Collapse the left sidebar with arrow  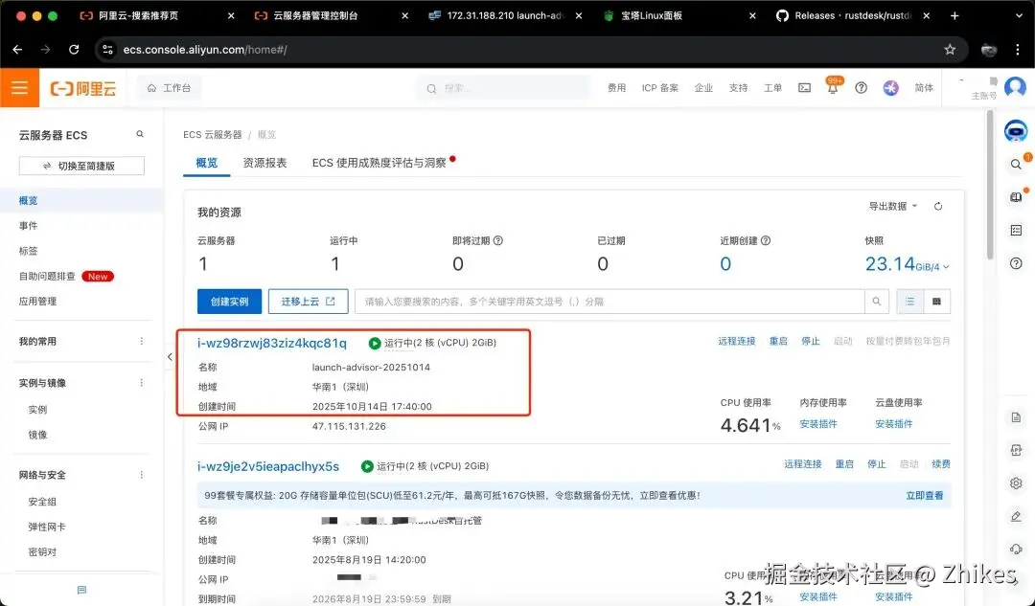[170, 357]
